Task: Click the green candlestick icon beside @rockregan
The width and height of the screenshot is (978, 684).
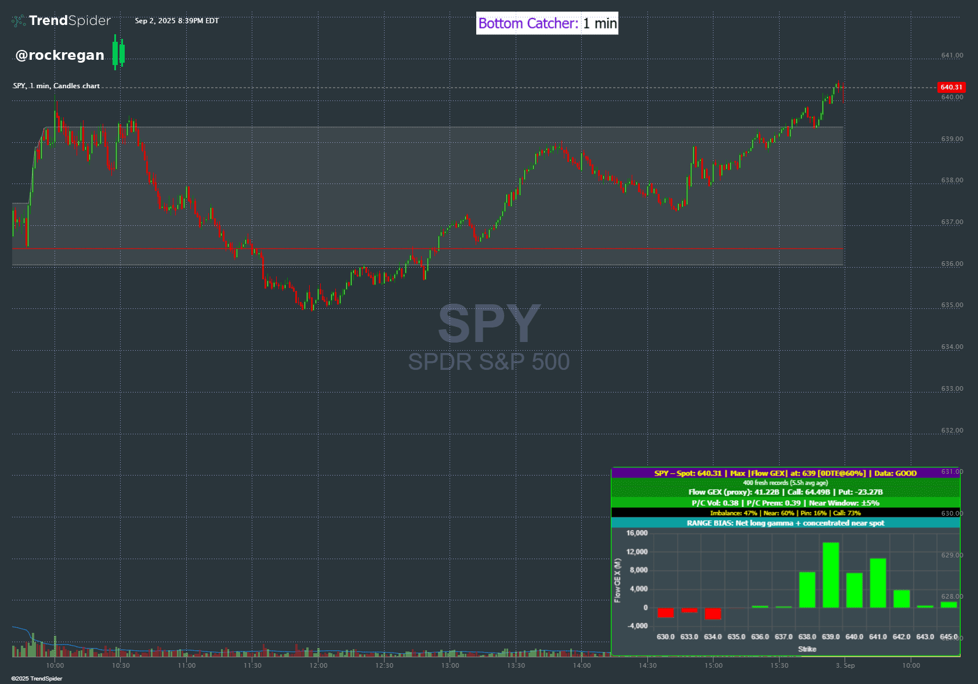Action: 118,52
